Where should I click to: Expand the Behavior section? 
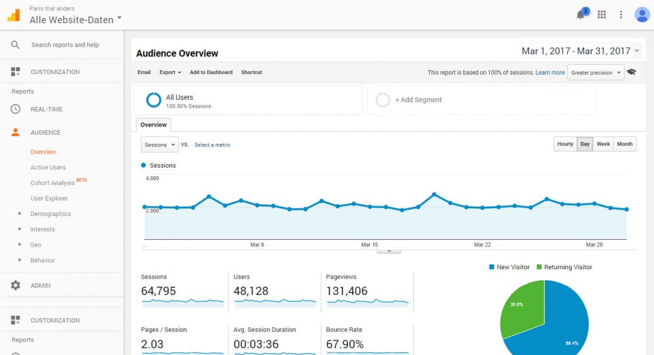click(x=20, y=260)
